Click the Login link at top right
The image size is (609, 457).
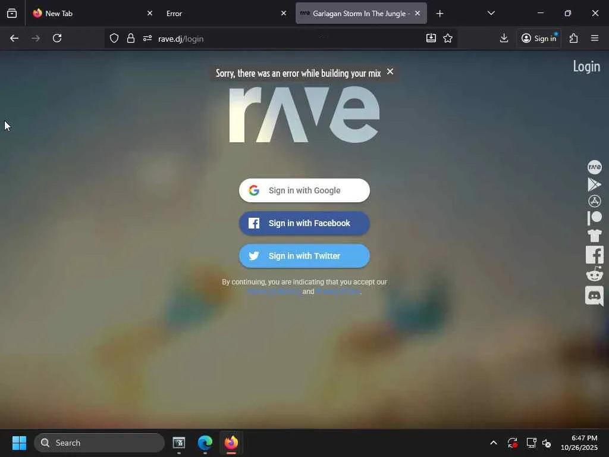(586, 67)
